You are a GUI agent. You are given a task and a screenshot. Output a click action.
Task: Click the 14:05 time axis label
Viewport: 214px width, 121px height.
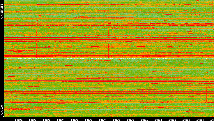[x=74, y=120]
